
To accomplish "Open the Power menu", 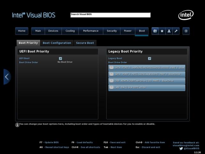I will [128, 31].
